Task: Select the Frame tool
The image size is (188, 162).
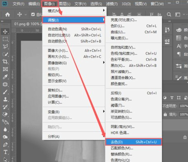Action: click(x=5, y=69)
